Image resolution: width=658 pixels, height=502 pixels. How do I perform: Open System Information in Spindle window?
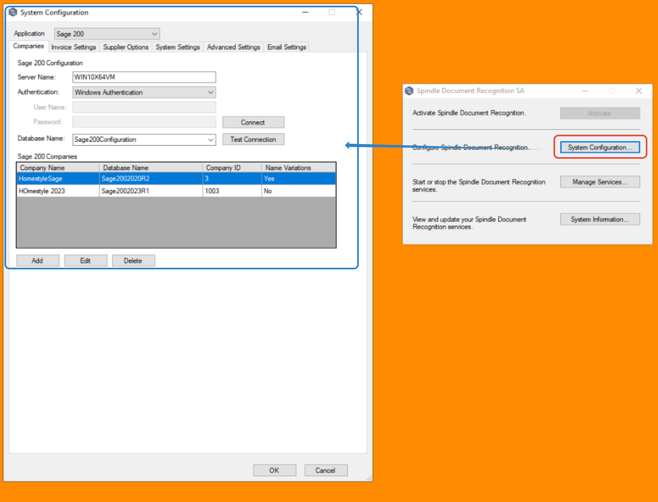tap(600, 219)
